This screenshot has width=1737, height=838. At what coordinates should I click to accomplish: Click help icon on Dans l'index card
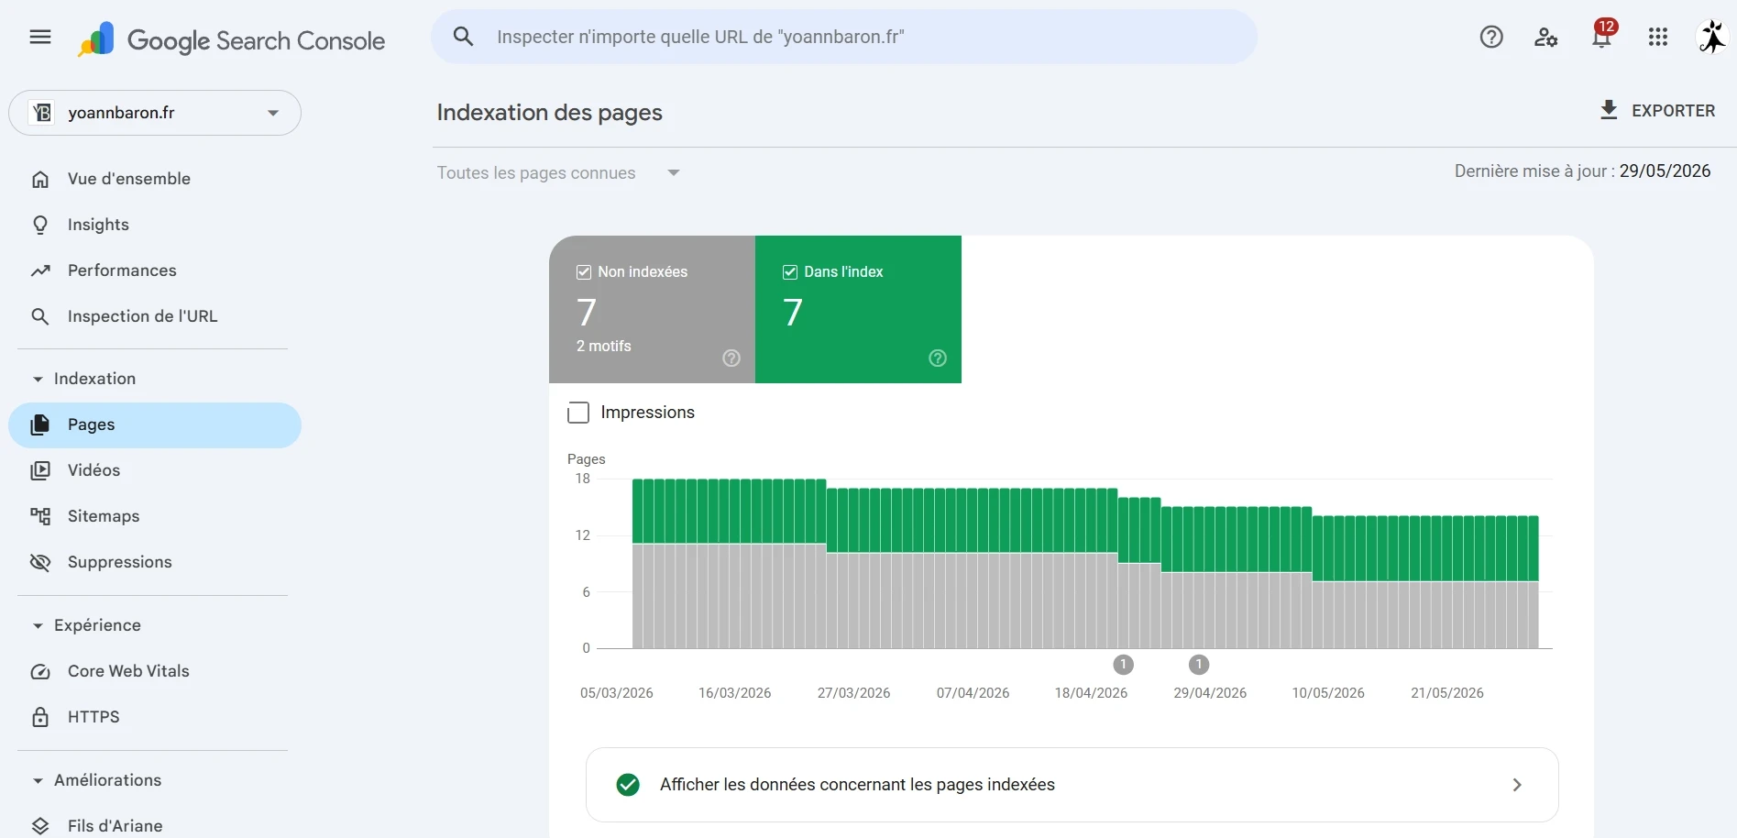[938, 358]
